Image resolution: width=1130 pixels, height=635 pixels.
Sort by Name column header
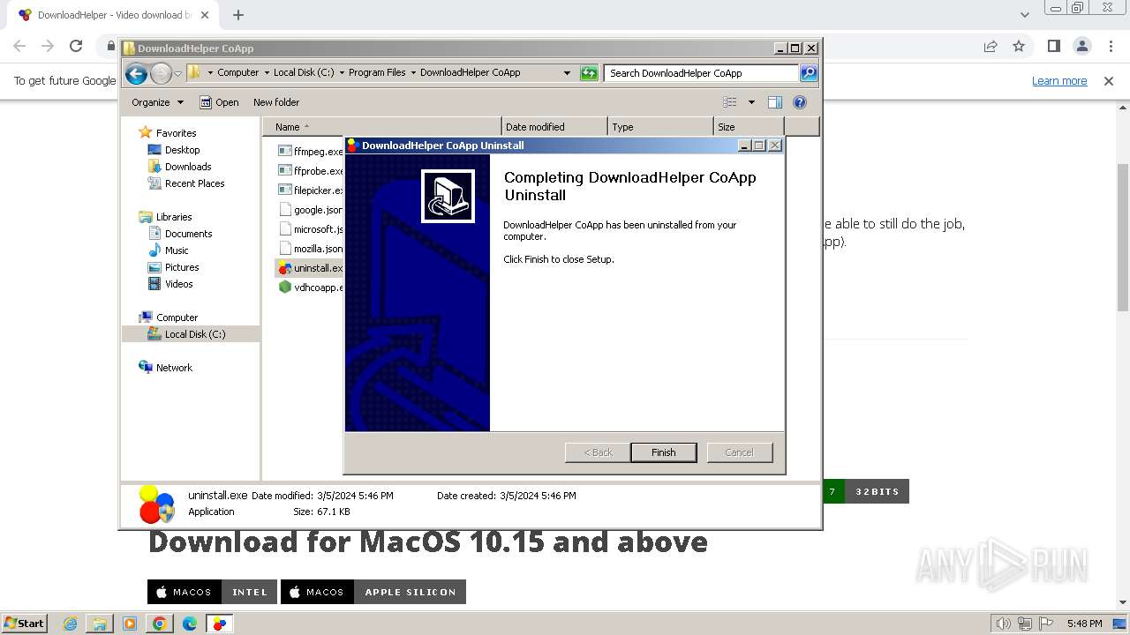click(381, 127)
